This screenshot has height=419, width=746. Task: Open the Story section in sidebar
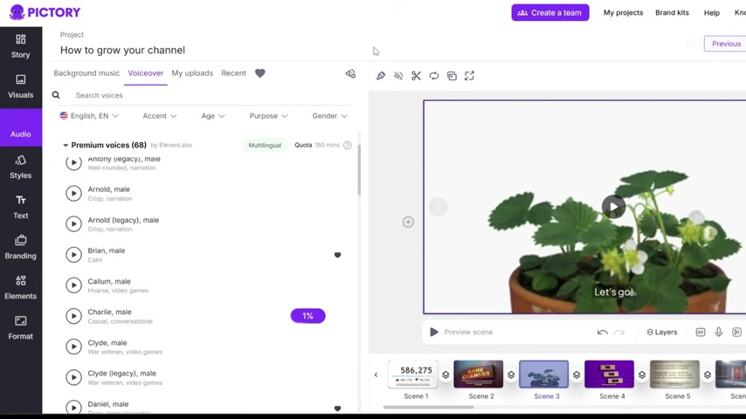20,46
